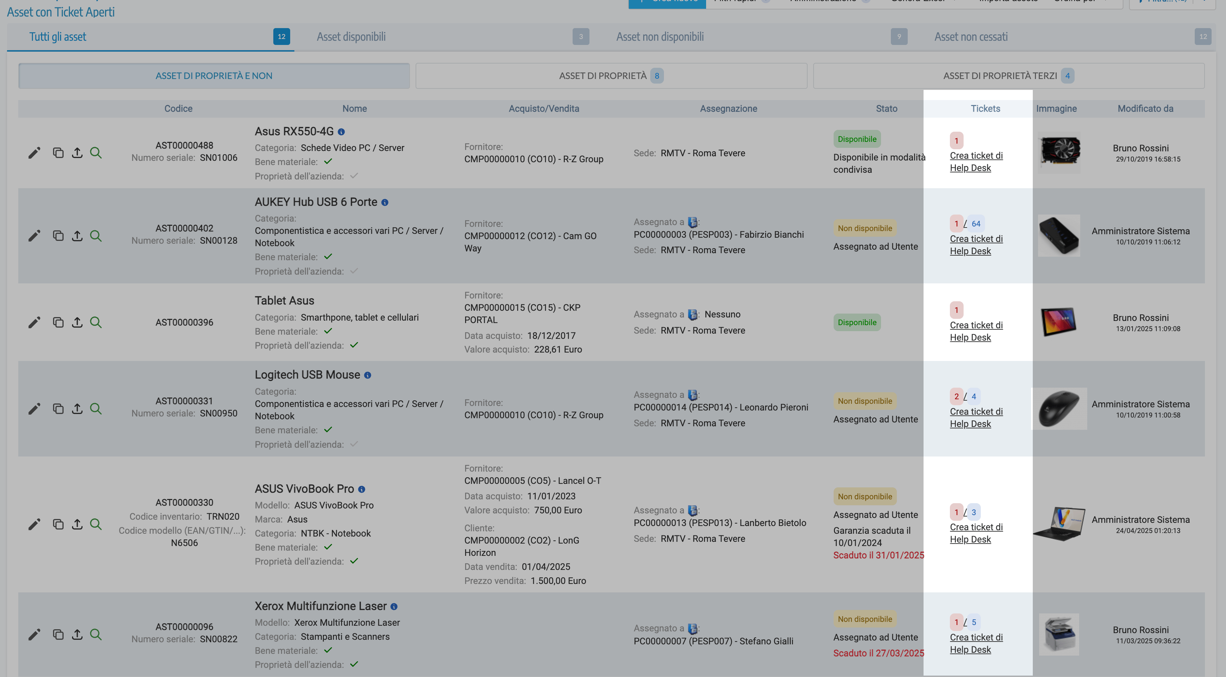Click the info icon beside ASUS VivoBook Pro
This screenshot has width=1226, height=677.
[361, 489]
